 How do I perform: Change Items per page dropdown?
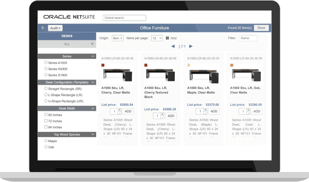(157, 38)
